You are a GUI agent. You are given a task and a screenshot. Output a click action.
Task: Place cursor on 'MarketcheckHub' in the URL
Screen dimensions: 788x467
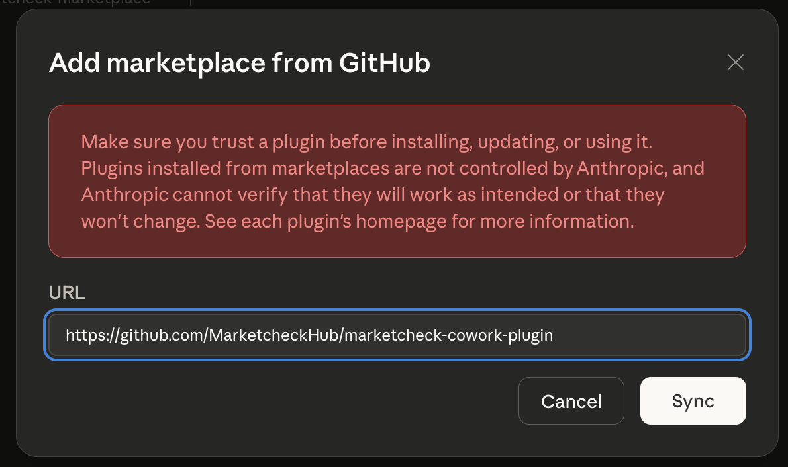tap(275, 335)
